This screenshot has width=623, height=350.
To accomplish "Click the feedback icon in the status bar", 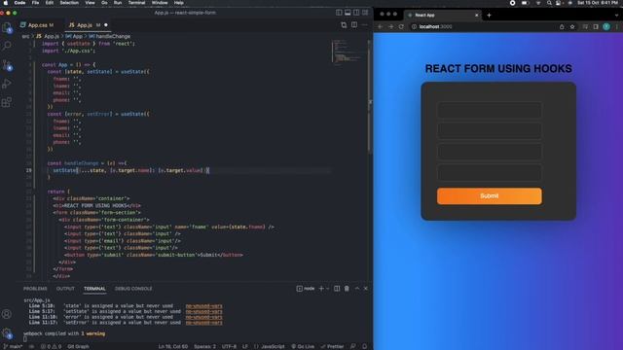I will 352,346.
